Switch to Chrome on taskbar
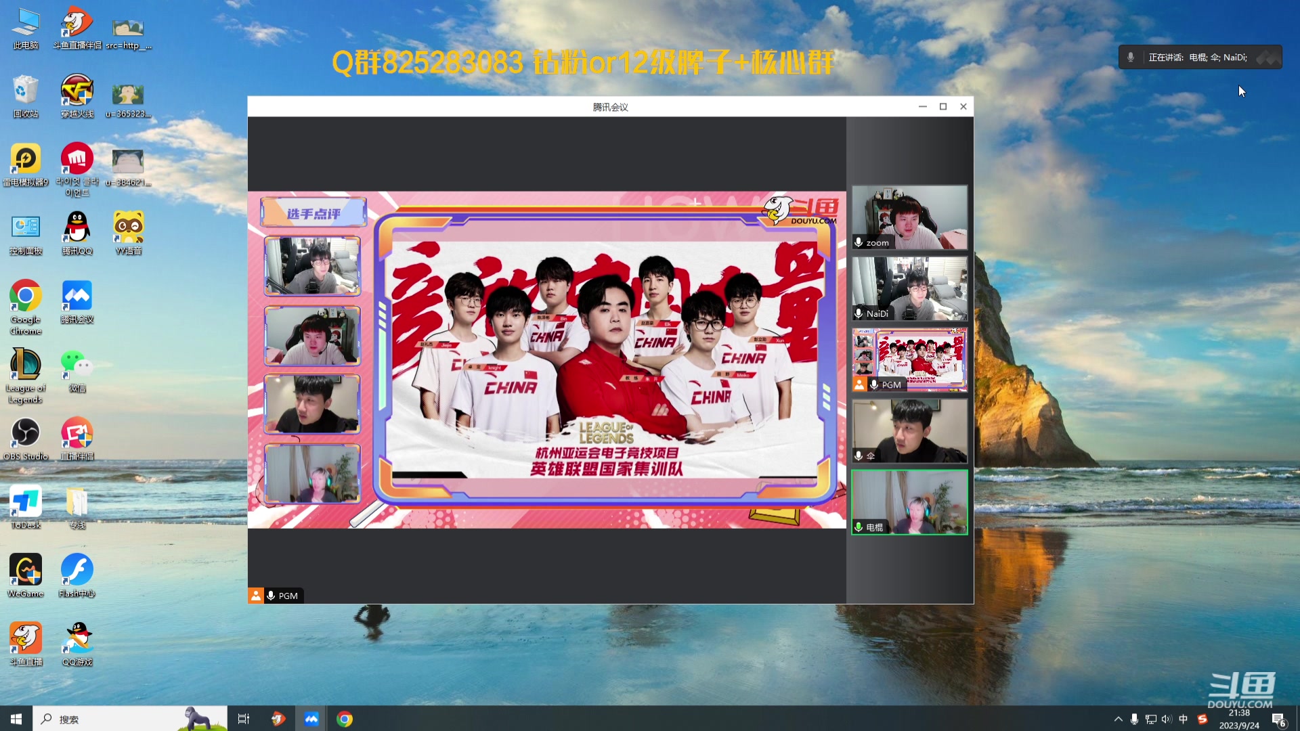 (345, 719)
